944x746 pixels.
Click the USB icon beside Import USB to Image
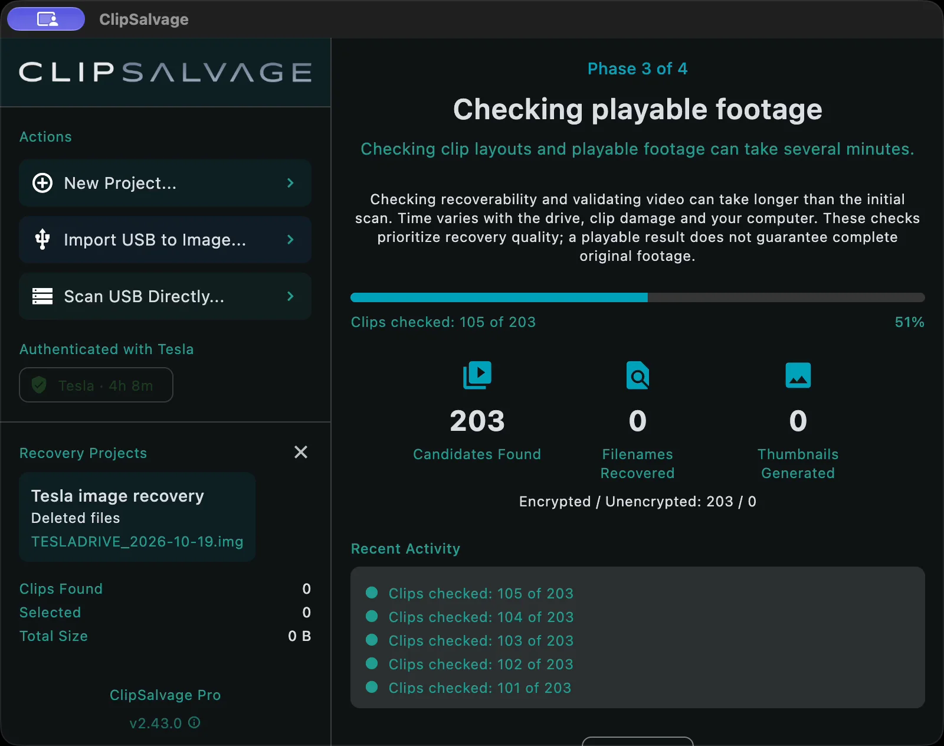click(x=42, y=240)
